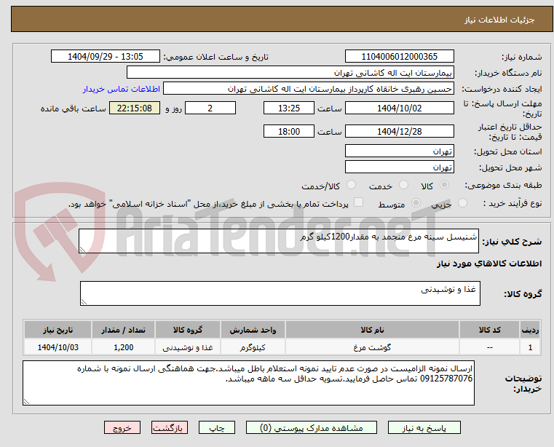Click the شهر محل تحویل field
The height and width of the screenshot is (447, 554).
point(399,167)
